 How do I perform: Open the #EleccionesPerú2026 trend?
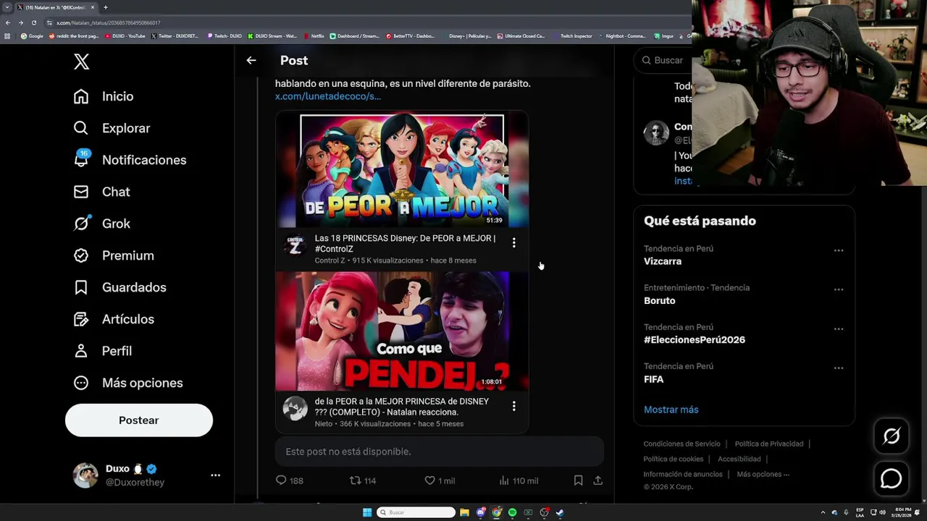(x=695, y=339)
